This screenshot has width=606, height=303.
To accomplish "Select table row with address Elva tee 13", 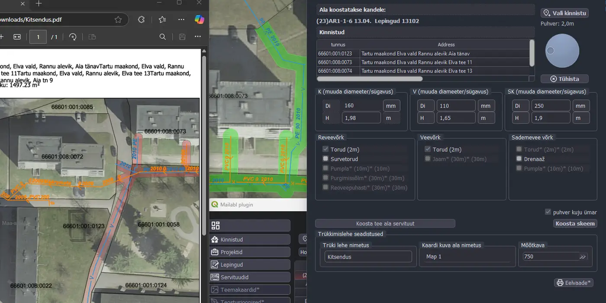I will click(423, 71).
